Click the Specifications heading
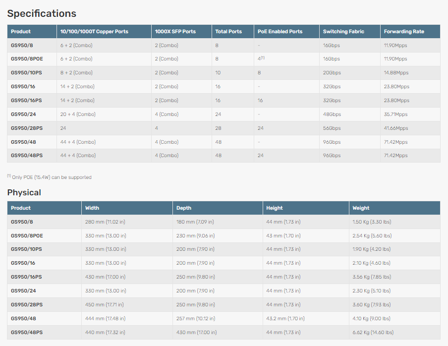This screenshot has height=346, width=448. pos(42,13)
